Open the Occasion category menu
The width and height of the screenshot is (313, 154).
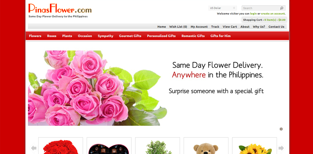85,36
